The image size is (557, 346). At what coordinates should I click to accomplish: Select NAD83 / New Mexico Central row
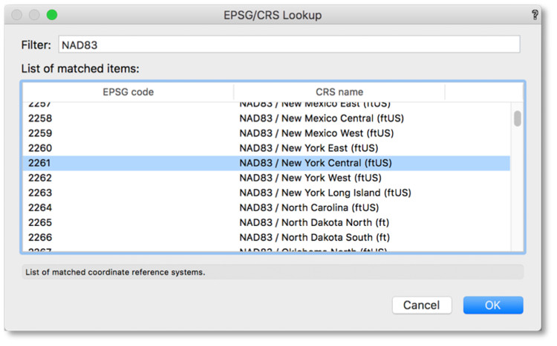tap(316, 119)
